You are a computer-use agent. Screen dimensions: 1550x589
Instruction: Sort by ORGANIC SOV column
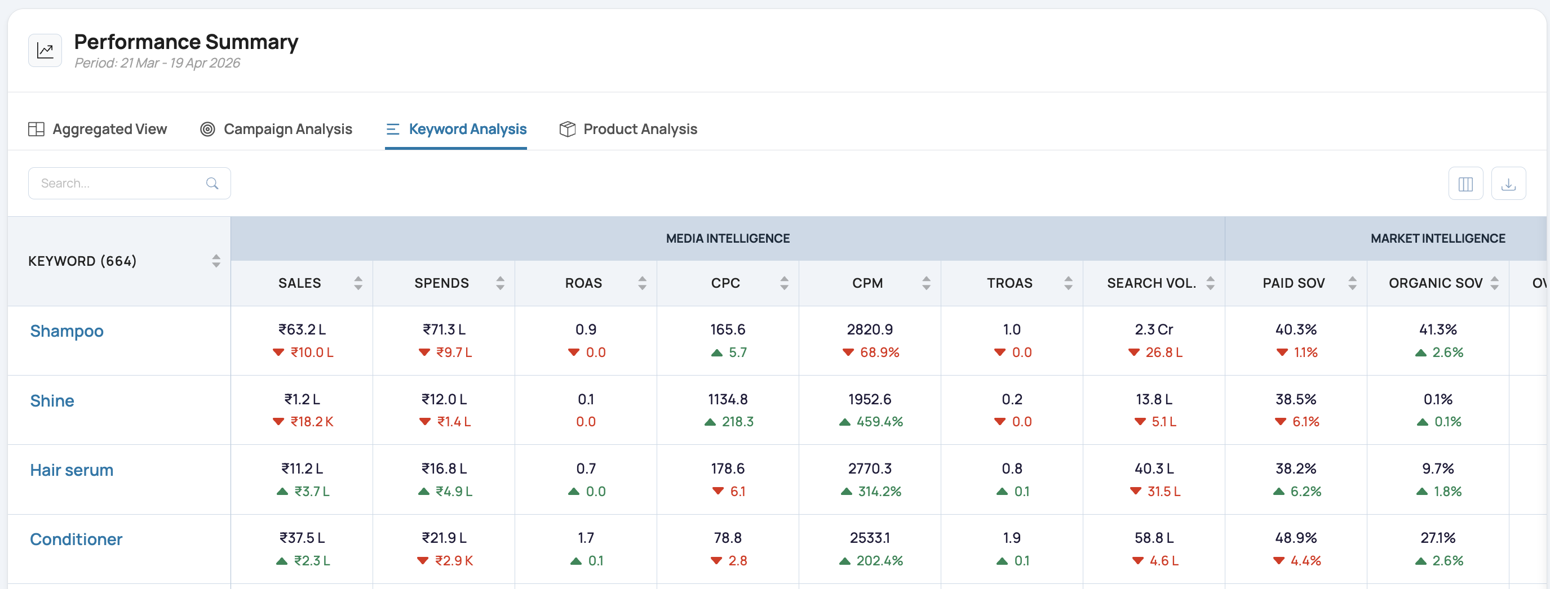(1494, 283)
